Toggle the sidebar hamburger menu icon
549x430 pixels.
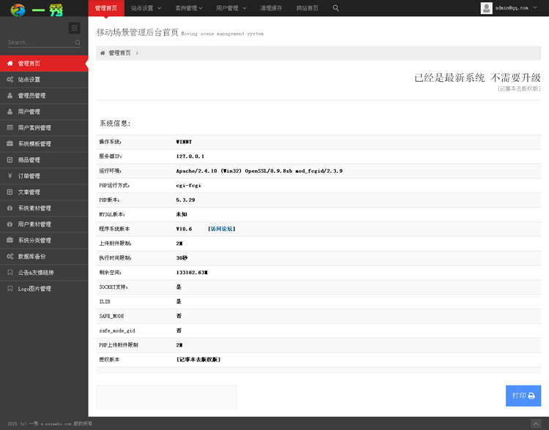74,28
